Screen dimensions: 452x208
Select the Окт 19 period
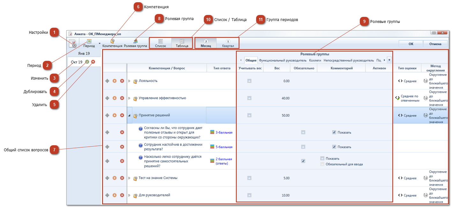tap(77, 62)
